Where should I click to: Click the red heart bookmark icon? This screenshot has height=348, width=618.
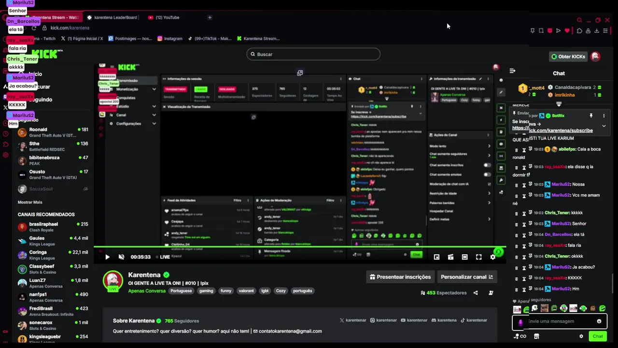(x=567, y=31)
